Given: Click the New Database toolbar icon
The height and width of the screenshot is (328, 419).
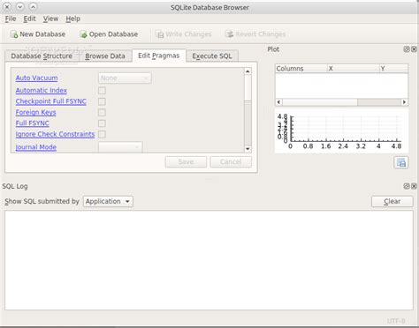Looking at the screenshot, I should [x=14, y=34].
